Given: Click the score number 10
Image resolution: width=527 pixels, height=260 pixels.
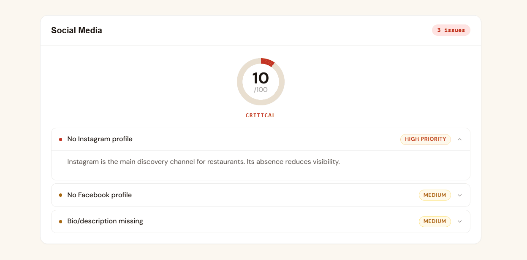Looking at the screenshot, I should point(261,78).
